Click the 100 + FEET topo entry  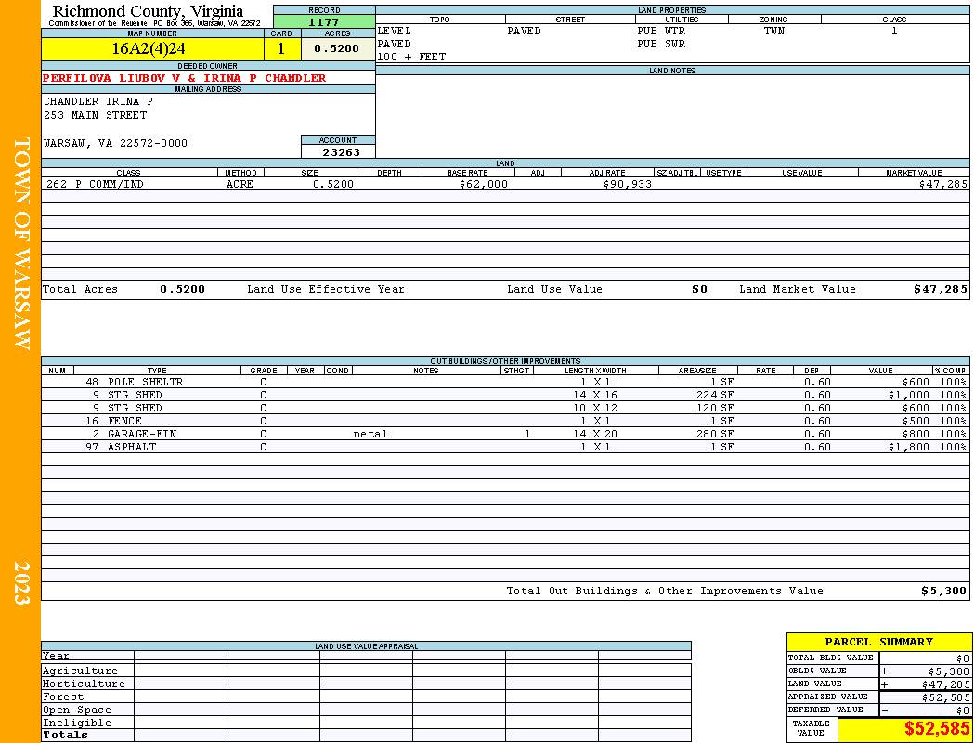point(411,58)
